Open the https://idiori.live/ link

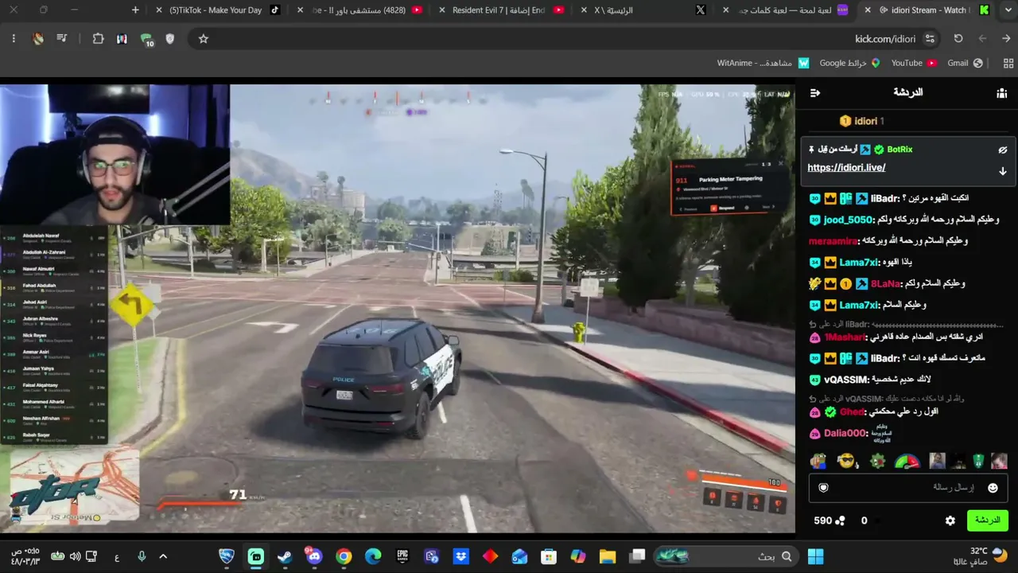846,168
